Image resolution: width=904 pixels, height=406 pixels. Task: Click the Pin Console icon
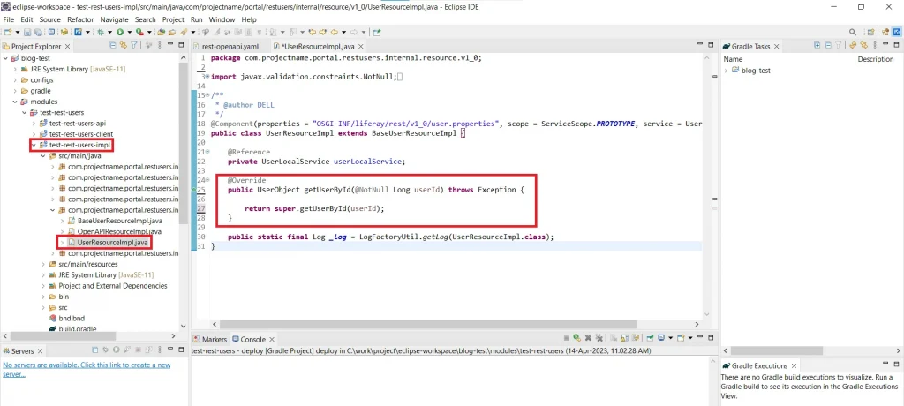651,338
